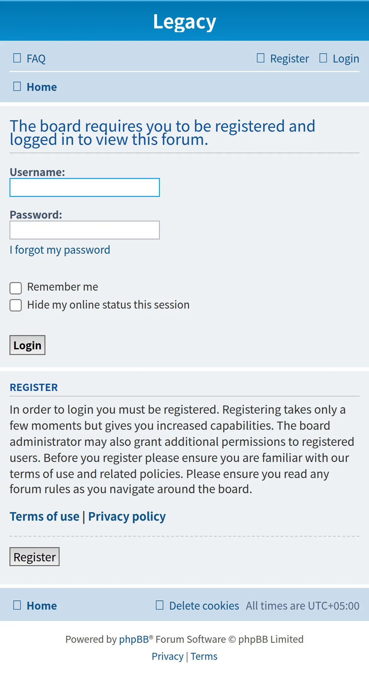Enable the Remember me checkbox
Screen dimensions: 369x674
click(x=15, y=288)
